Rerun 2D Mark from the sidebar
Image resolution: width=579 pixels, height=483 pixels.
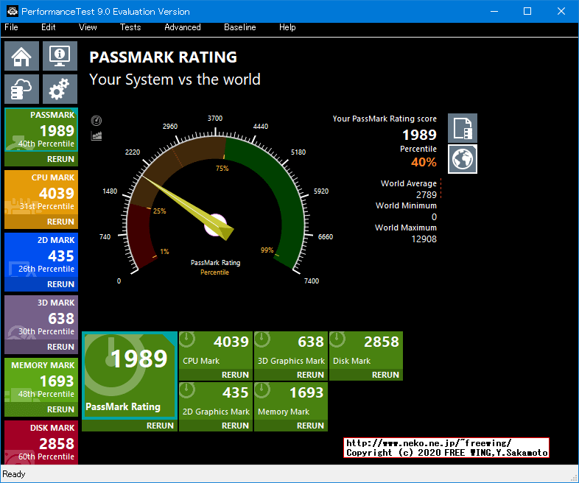click(x=60, y=284)
